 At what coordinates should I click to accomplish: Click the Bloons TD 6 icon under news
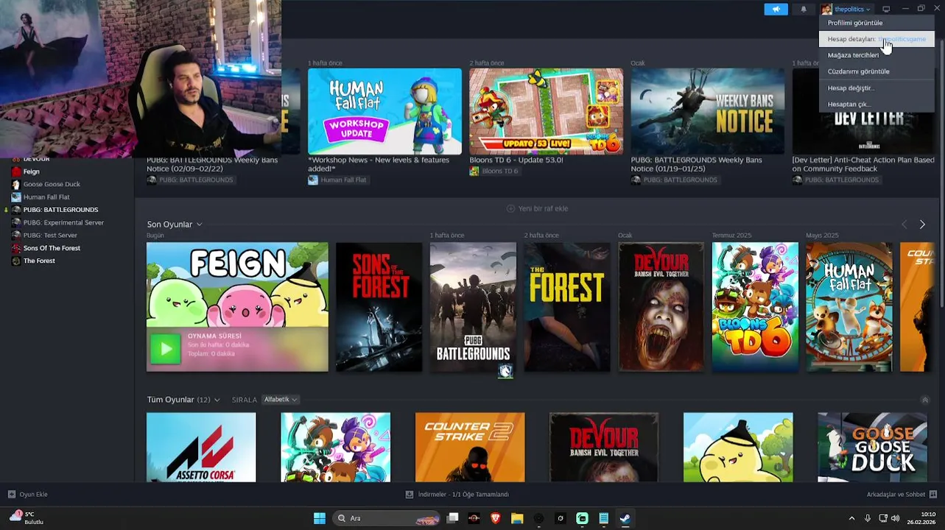pyautogui.click(x=474, y=171)
